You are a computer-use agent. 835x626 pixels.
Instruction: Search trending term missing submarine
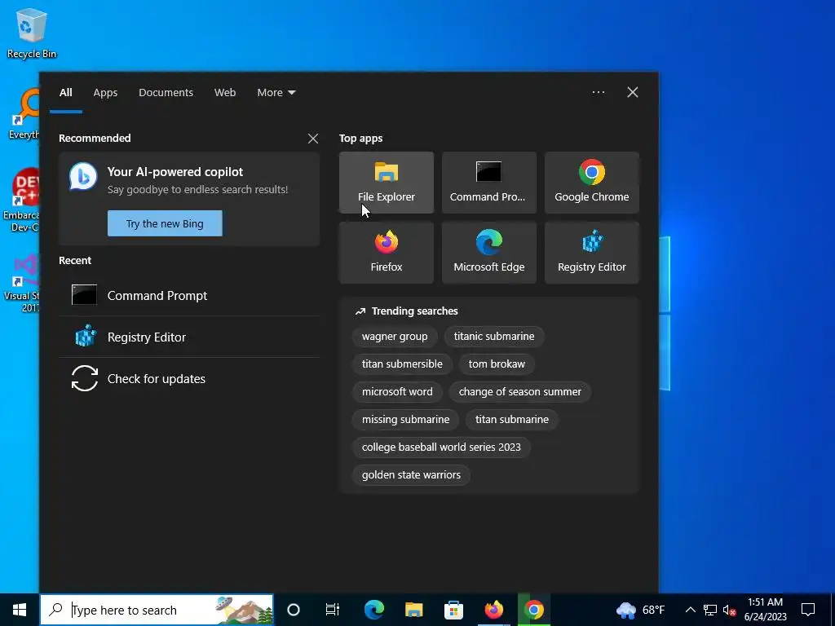[405, 420]
